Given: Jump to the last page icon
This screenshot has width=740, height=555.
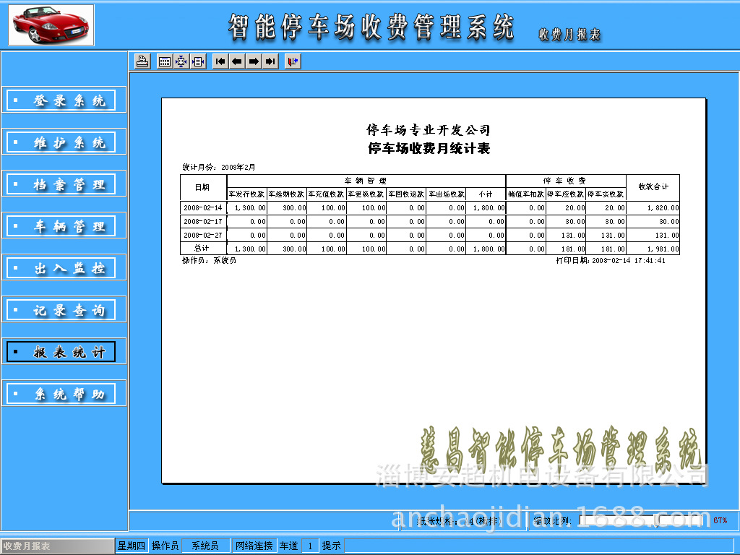Looking at the screenshot, I should click(x=269, y=61).
